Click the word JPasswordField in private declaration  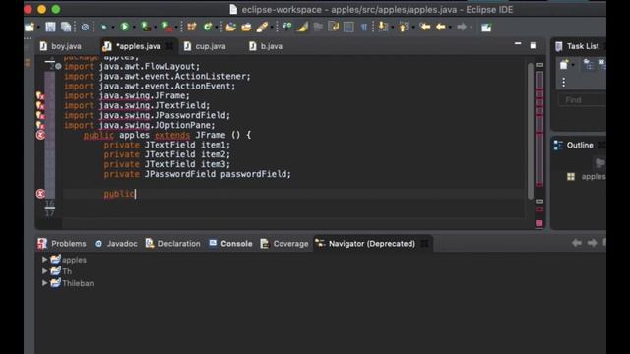(x=179, y=174)
